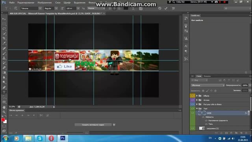Viewport: 252px width, 142px height.
Task: Select the Move tool
Action: tap(4, 19)
